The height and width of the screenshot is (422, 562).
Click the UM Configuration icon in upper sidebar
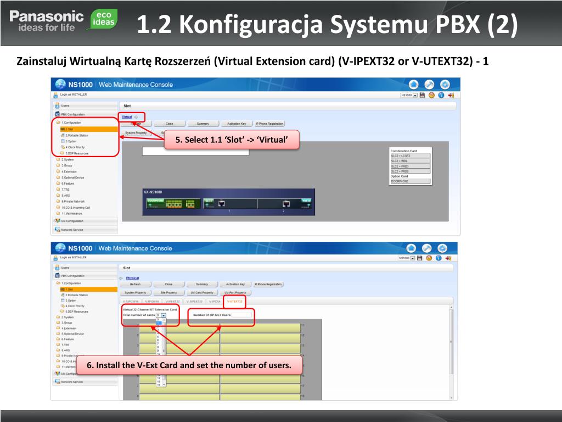click(57, 221)
